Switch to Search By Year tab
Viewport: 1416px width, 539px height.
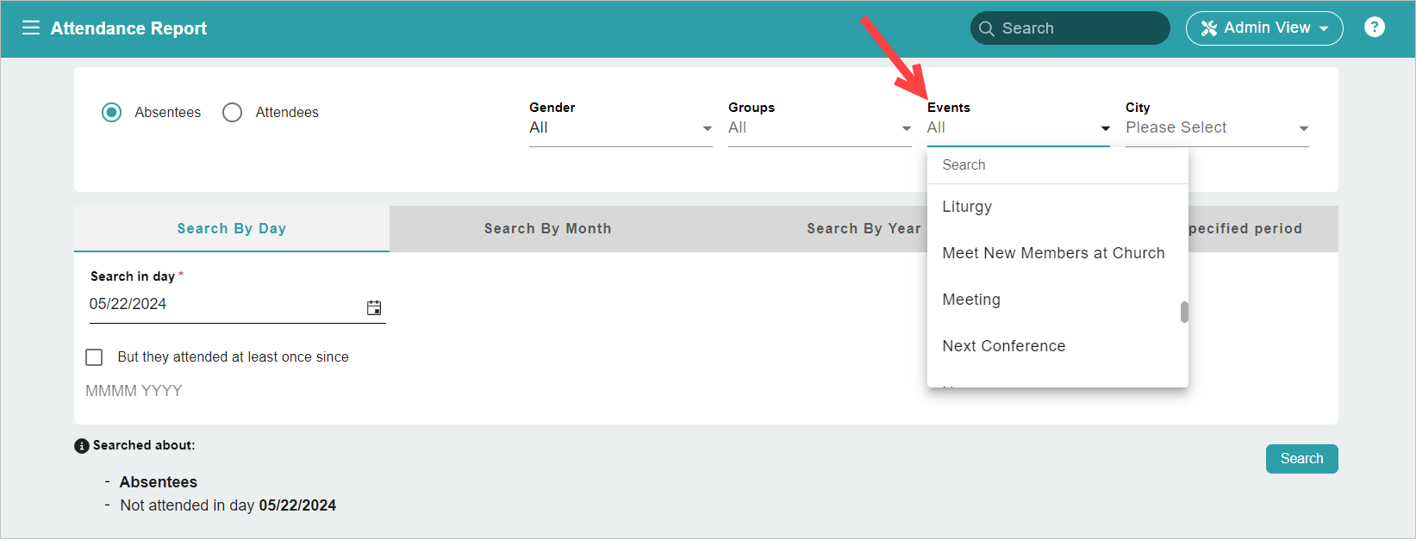pos(864,228)
